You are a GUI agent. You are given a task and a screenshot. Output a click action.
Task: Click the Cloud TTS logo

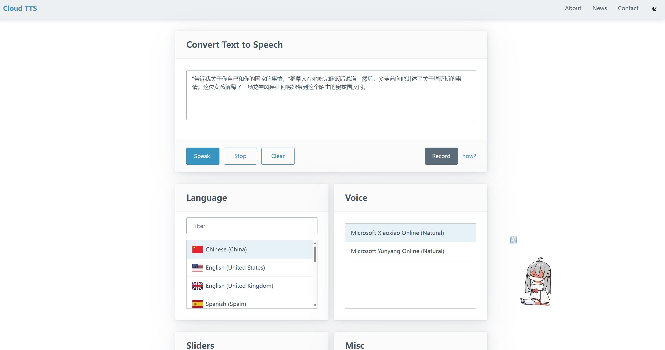(x=20, y=8)
